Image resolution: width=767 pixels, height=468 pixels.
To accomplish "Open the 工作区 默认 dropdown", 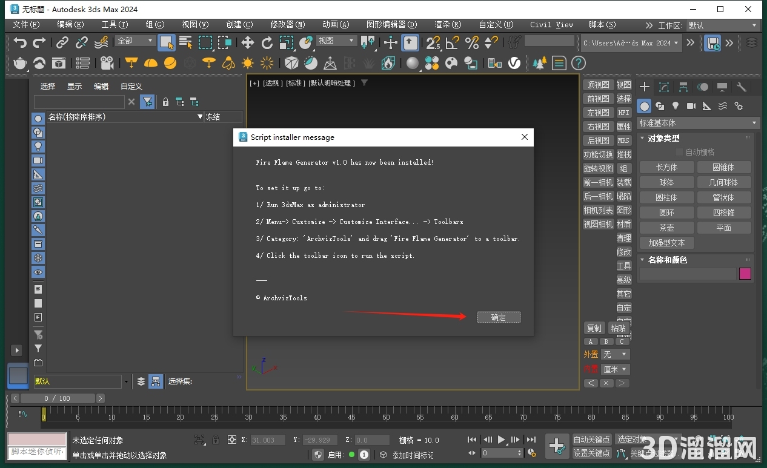I will pyautogui.click(x=723, y=25).
